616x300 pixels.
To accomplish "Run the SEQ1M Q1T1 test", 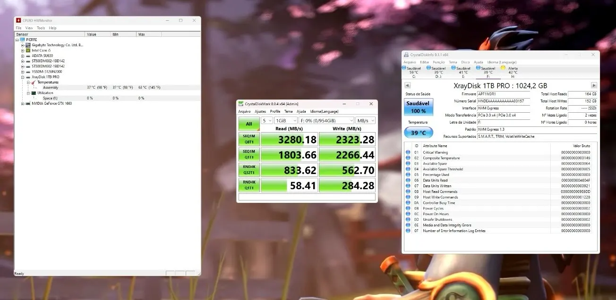I will point(249,154).
